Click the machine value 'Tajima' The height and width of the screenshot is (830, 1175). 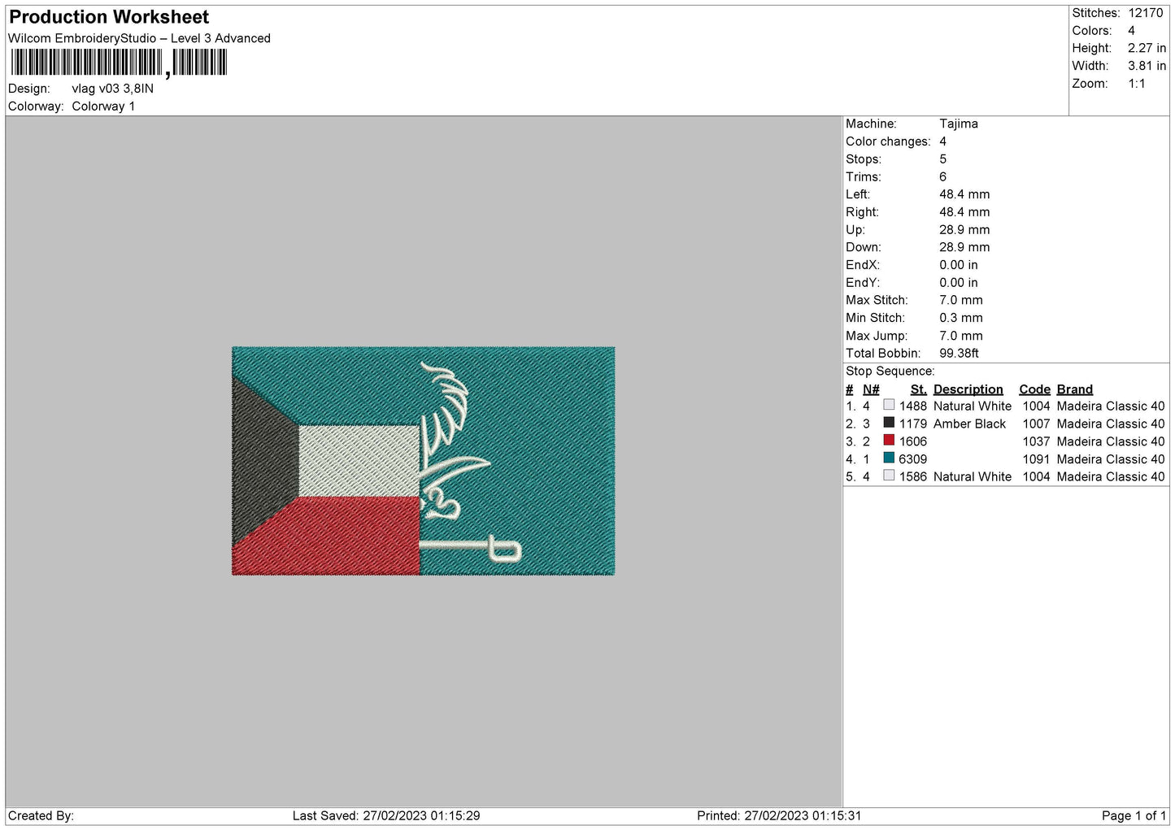pyautogui.click(x=959, y=124)
